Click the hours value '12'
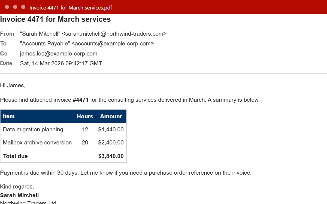Viewport: 327px width, 204px height. [x=85, y=129]
